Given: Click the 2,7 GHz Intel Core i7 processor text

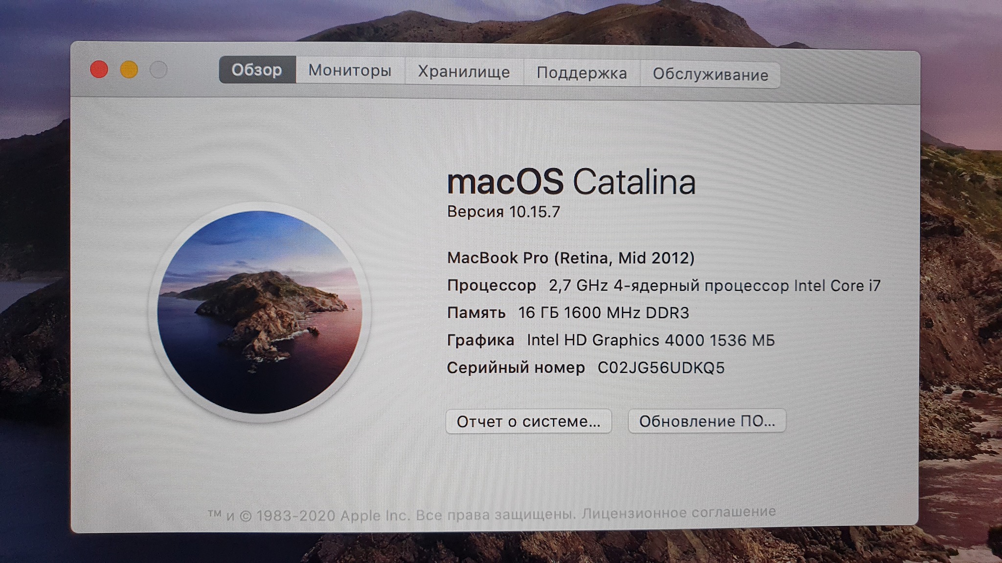Looking at the screenshot, I should point(714,285).
